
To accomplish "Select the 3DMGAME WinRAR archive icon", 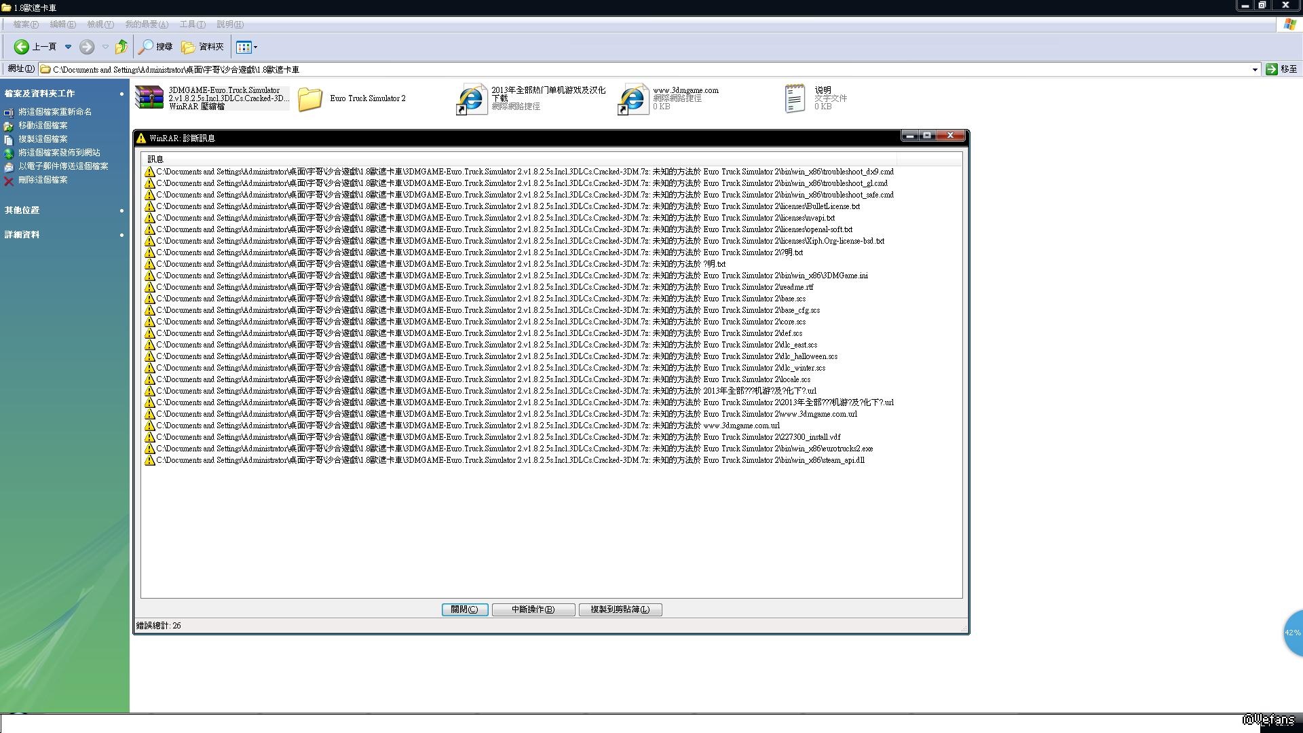I will click(149, 98).
